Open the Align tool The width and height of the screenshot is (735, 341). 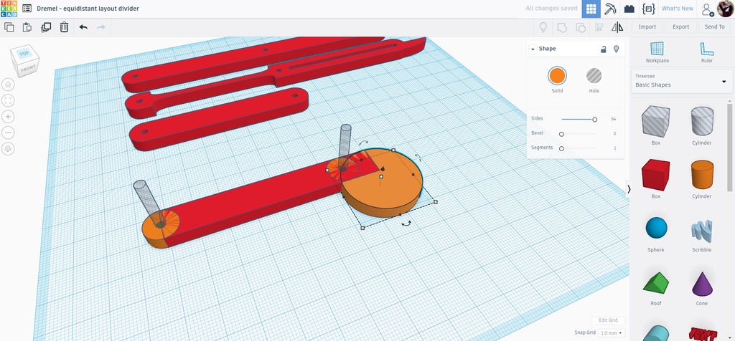tap(599, 27)
